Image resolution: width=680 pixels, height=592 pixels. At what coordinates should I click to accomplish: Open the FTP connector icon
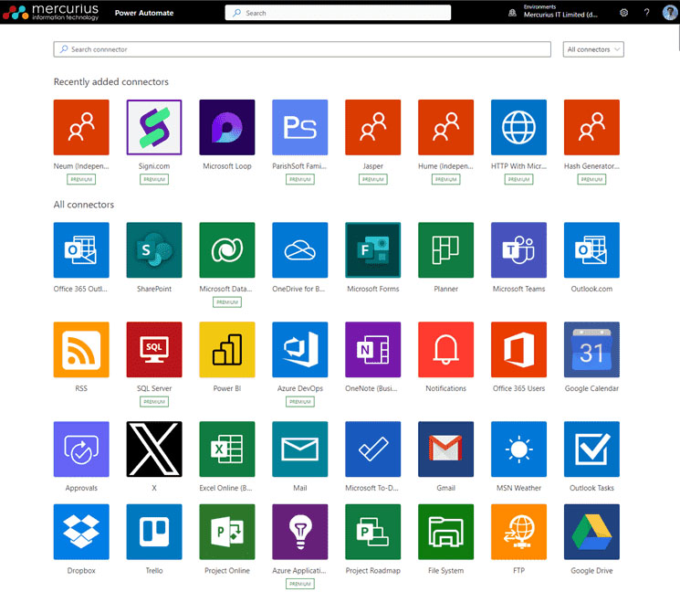coord(518,532)
